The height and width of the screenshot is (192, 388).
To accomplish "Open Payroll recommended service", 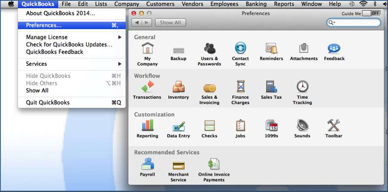I will 147,167.
